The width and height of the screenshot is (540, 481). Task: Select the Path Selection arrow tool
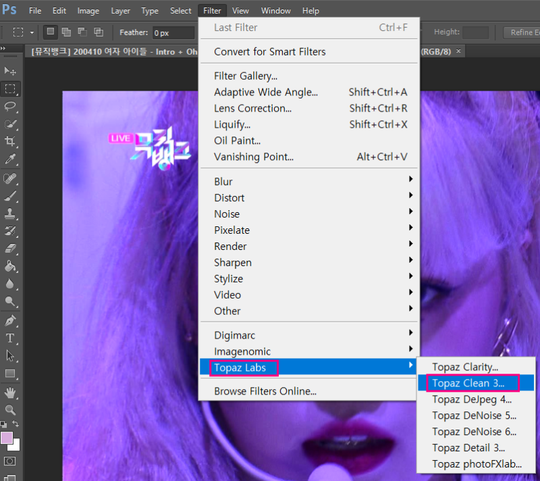(x=10, y=356)
